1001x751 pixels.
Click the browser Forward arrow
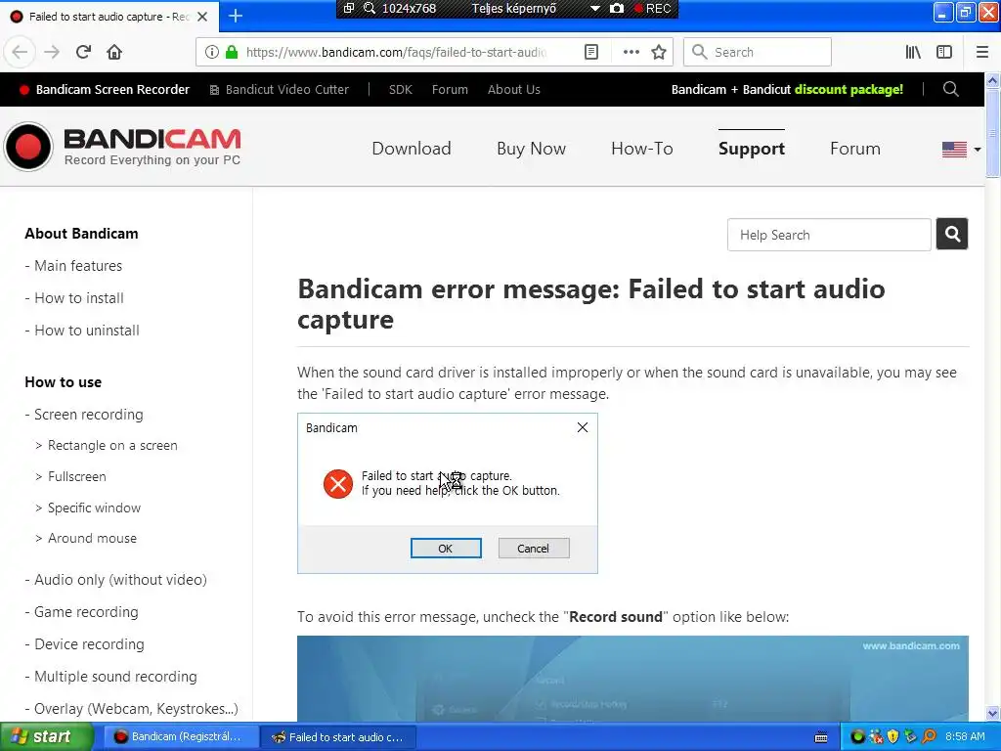point(52,52)
